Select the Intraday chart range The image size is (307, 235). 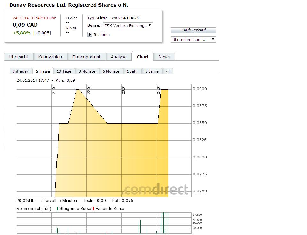21,71
